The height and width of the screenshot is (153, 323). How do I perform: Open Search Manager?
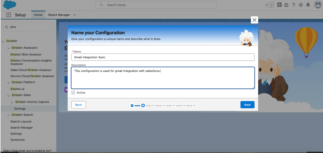22,127
